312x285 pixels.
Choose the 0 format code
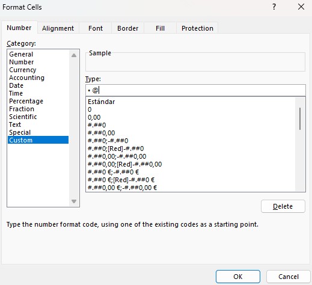(191, 109)
